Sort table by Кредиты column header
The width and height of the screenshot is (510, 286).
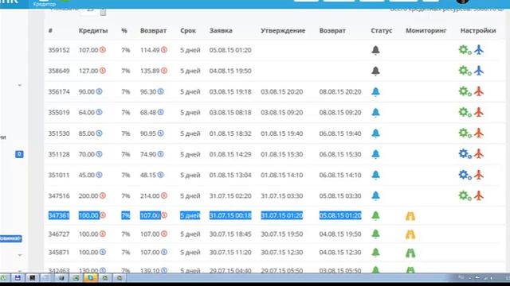(x=93, y=30)
